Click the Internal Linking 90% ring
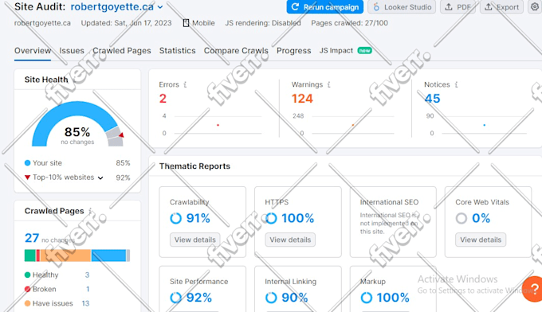Viewport: 542px width, 312px height. pyautogui.click(x=271, y=298)
